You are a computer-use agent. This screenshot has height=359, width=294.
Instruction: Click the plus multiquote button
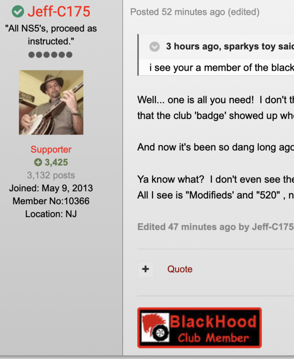(146, 269)
